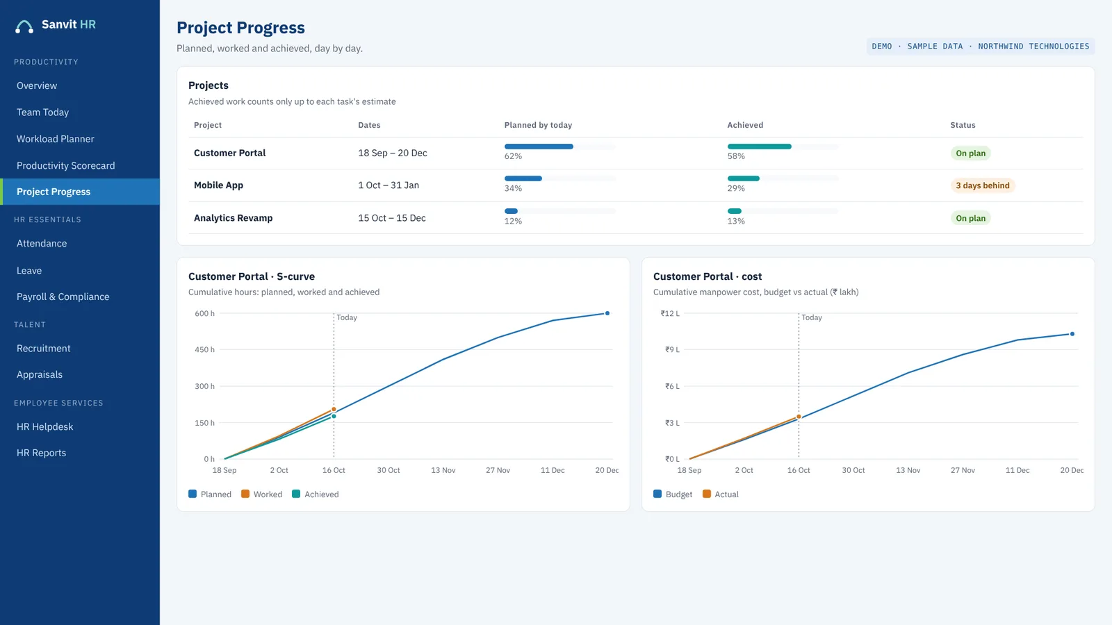1112x625 pixels.
Task: Click the Planned by today column header
Action: coord(538,125)
